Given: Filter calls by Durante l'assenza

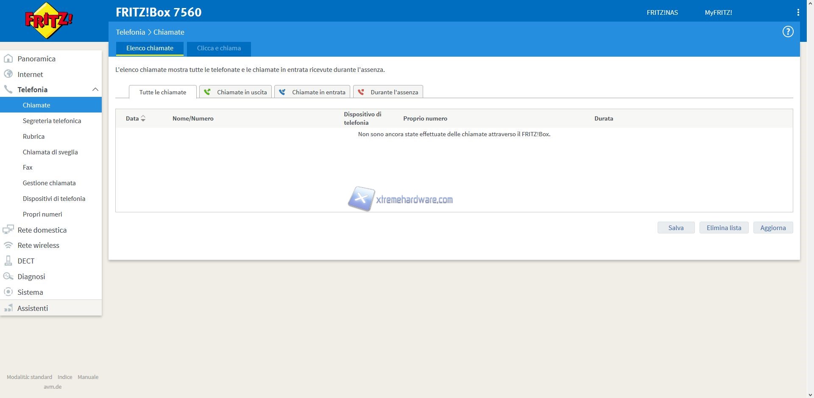Looking at the screenshot, I should (x=388, y=92).
